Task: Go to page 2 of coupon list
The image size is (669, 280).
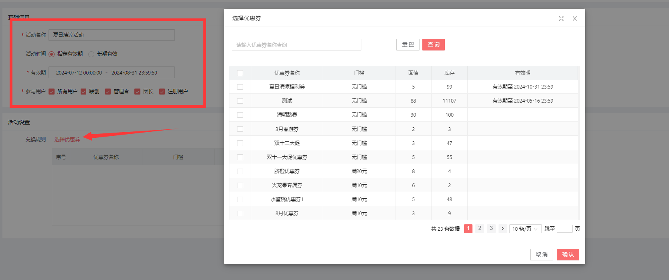Action: pyautogui.click(x=480, y=228)
